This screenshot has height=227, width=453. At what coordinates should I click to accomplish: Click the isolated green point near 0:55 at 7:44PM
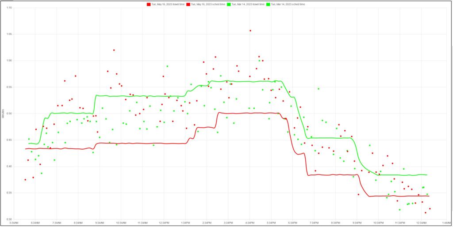[x=318, y=89]
